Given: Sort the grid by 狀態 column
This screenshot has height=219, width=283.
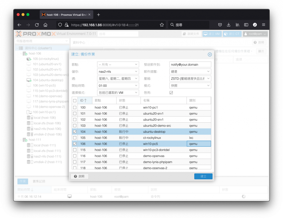Looking at the screenshot, I should tap(128, 101).
